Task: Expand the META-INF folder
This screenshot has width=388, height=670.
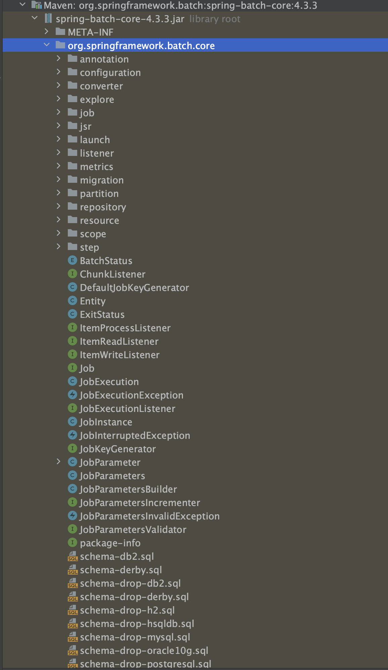Action: (47, 32)
